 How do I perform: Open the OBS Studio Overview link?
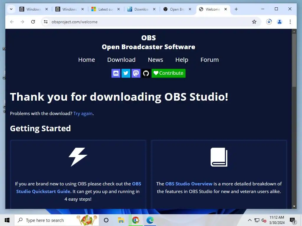click(x=189, y=184)
